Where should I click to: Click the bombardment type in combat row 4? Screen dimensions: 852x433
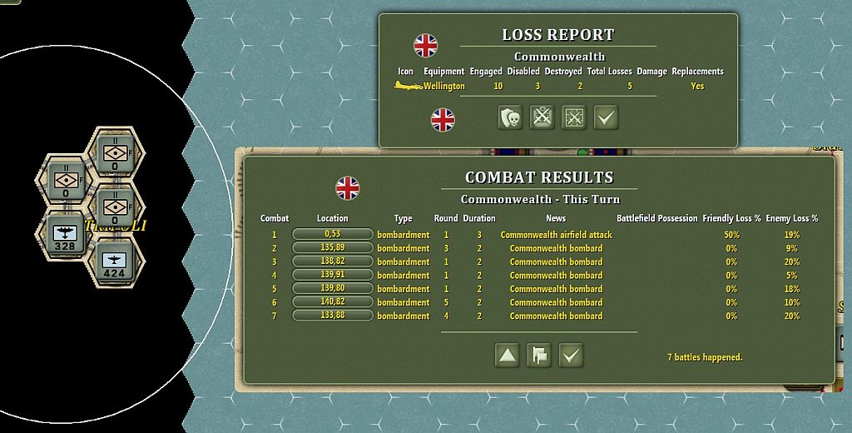pos(404,276)
